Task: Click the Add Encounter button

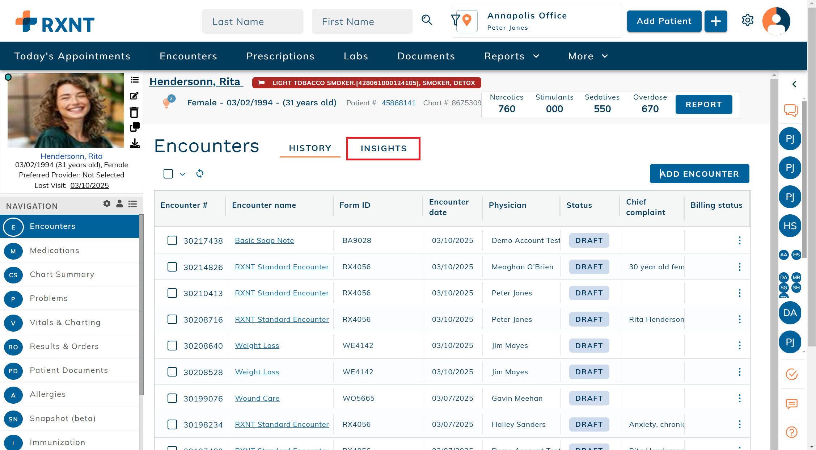Action: [x=699, y=174]
